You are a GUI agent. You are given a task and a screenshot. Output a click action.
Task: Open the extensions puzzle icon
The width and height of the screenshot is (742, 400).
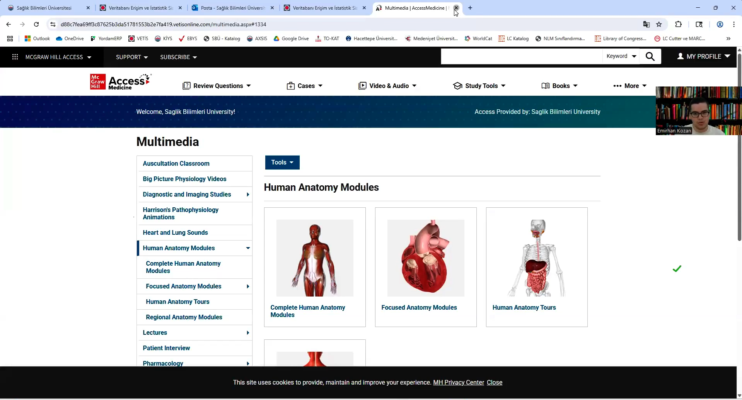pos(678,24)
